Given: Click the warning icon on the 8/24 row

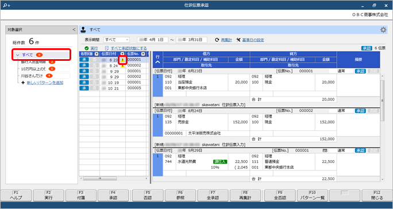Looking at the screenshot, I should pyautogui.click(x=122, y=65).
